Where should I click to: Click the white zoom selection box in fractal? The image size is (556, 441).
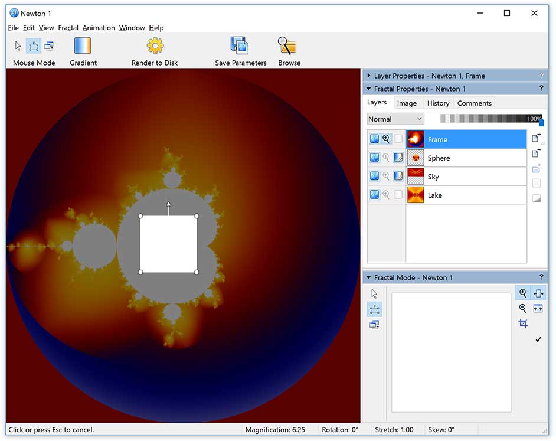point(168,244)
